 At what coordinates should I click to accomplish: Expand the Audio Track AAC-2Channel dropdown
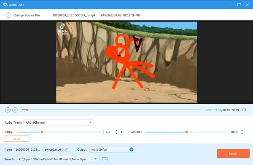(x=91, y=122)
